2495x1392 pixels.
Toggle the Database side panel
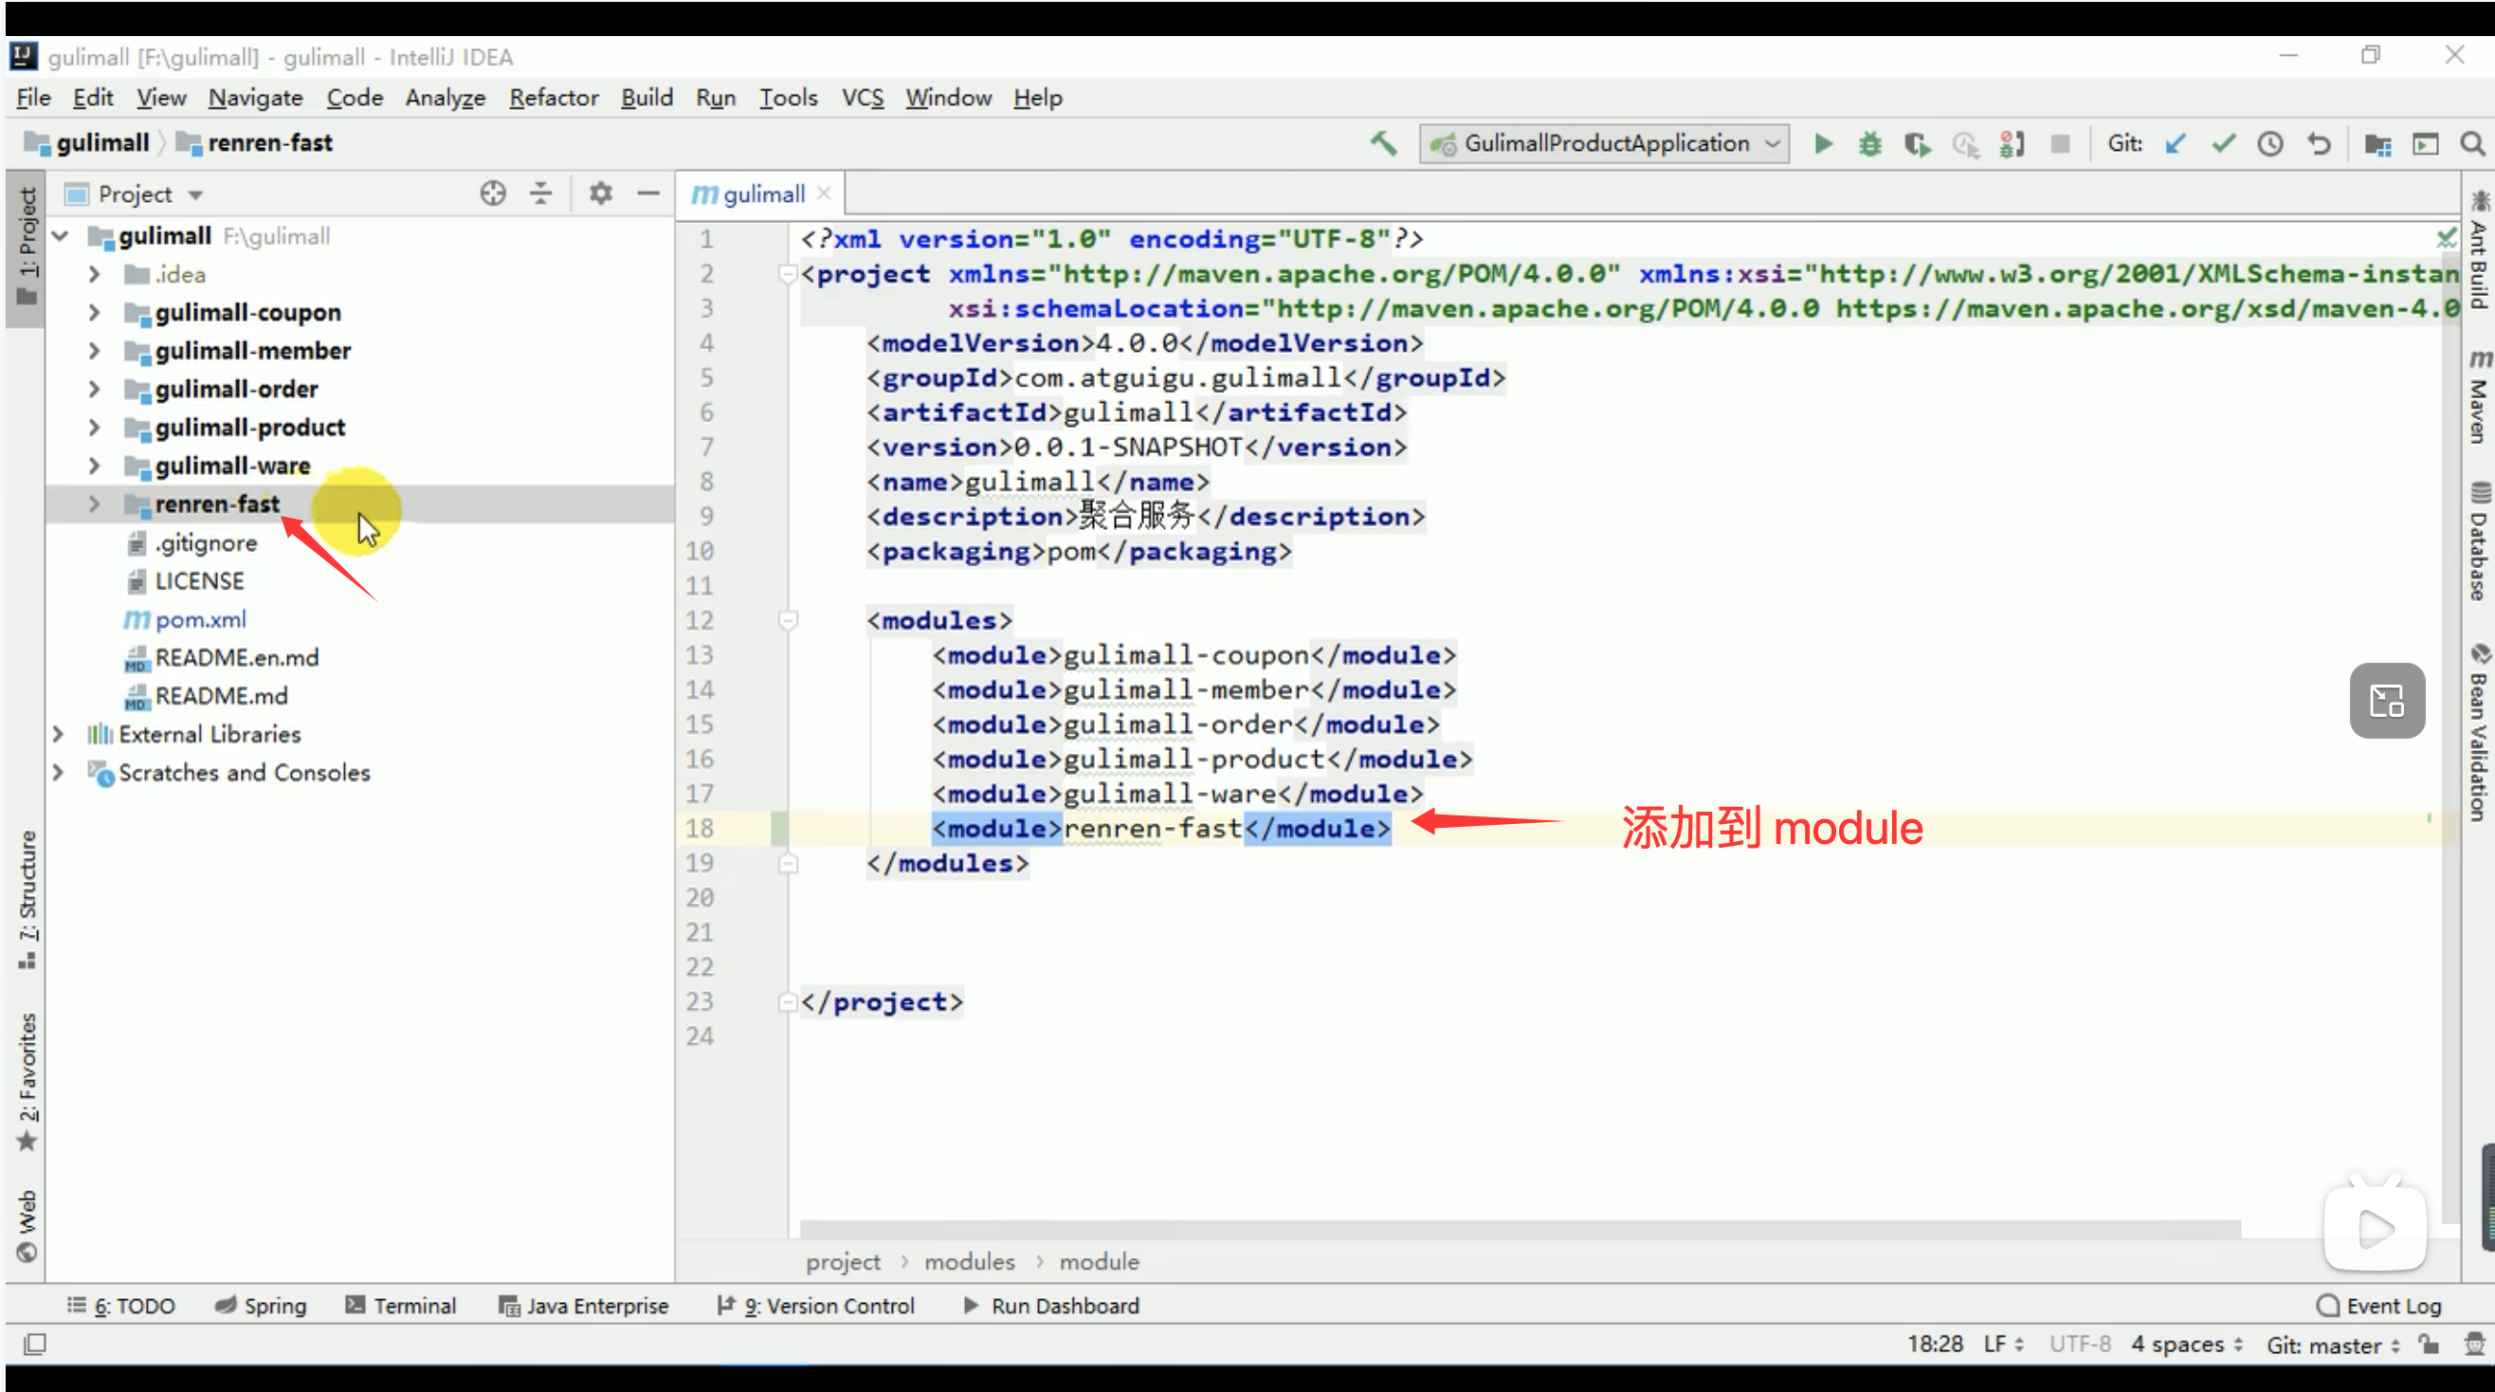tap(2478, 542)
